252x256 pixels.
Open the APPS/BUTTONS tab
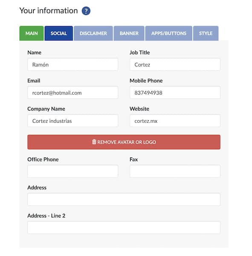[x=169, y=33]
